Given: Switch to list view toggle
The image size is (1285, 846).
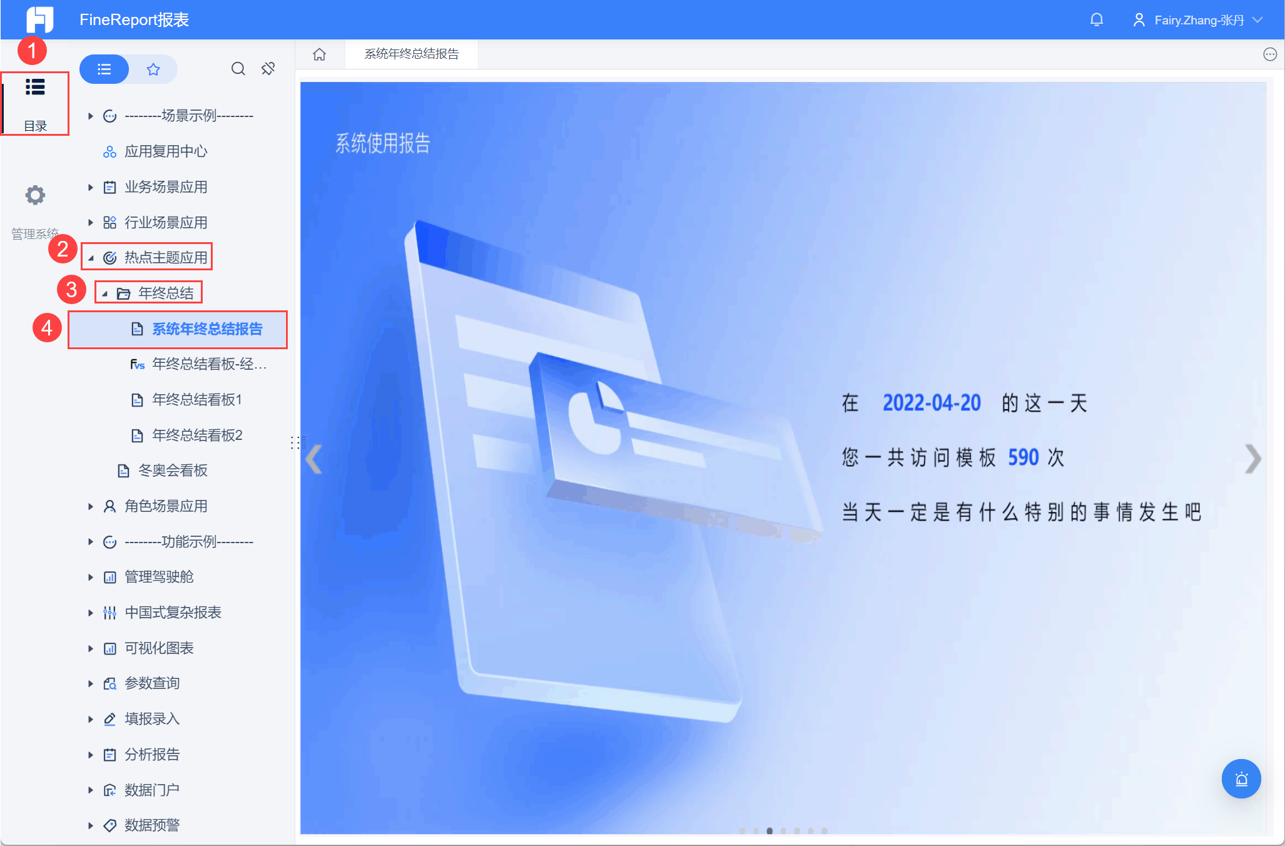Looking at the screenshot, I should (x=104, y=69).
